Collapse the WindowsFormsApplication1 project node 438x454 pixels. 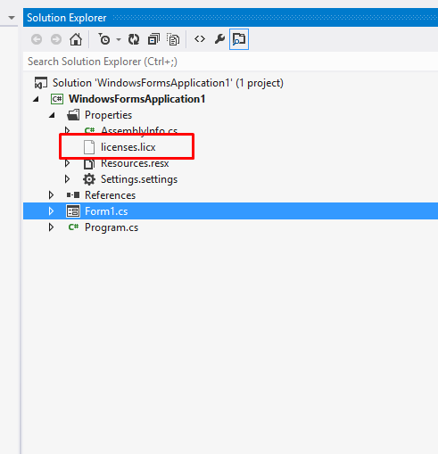click(37, 99)
